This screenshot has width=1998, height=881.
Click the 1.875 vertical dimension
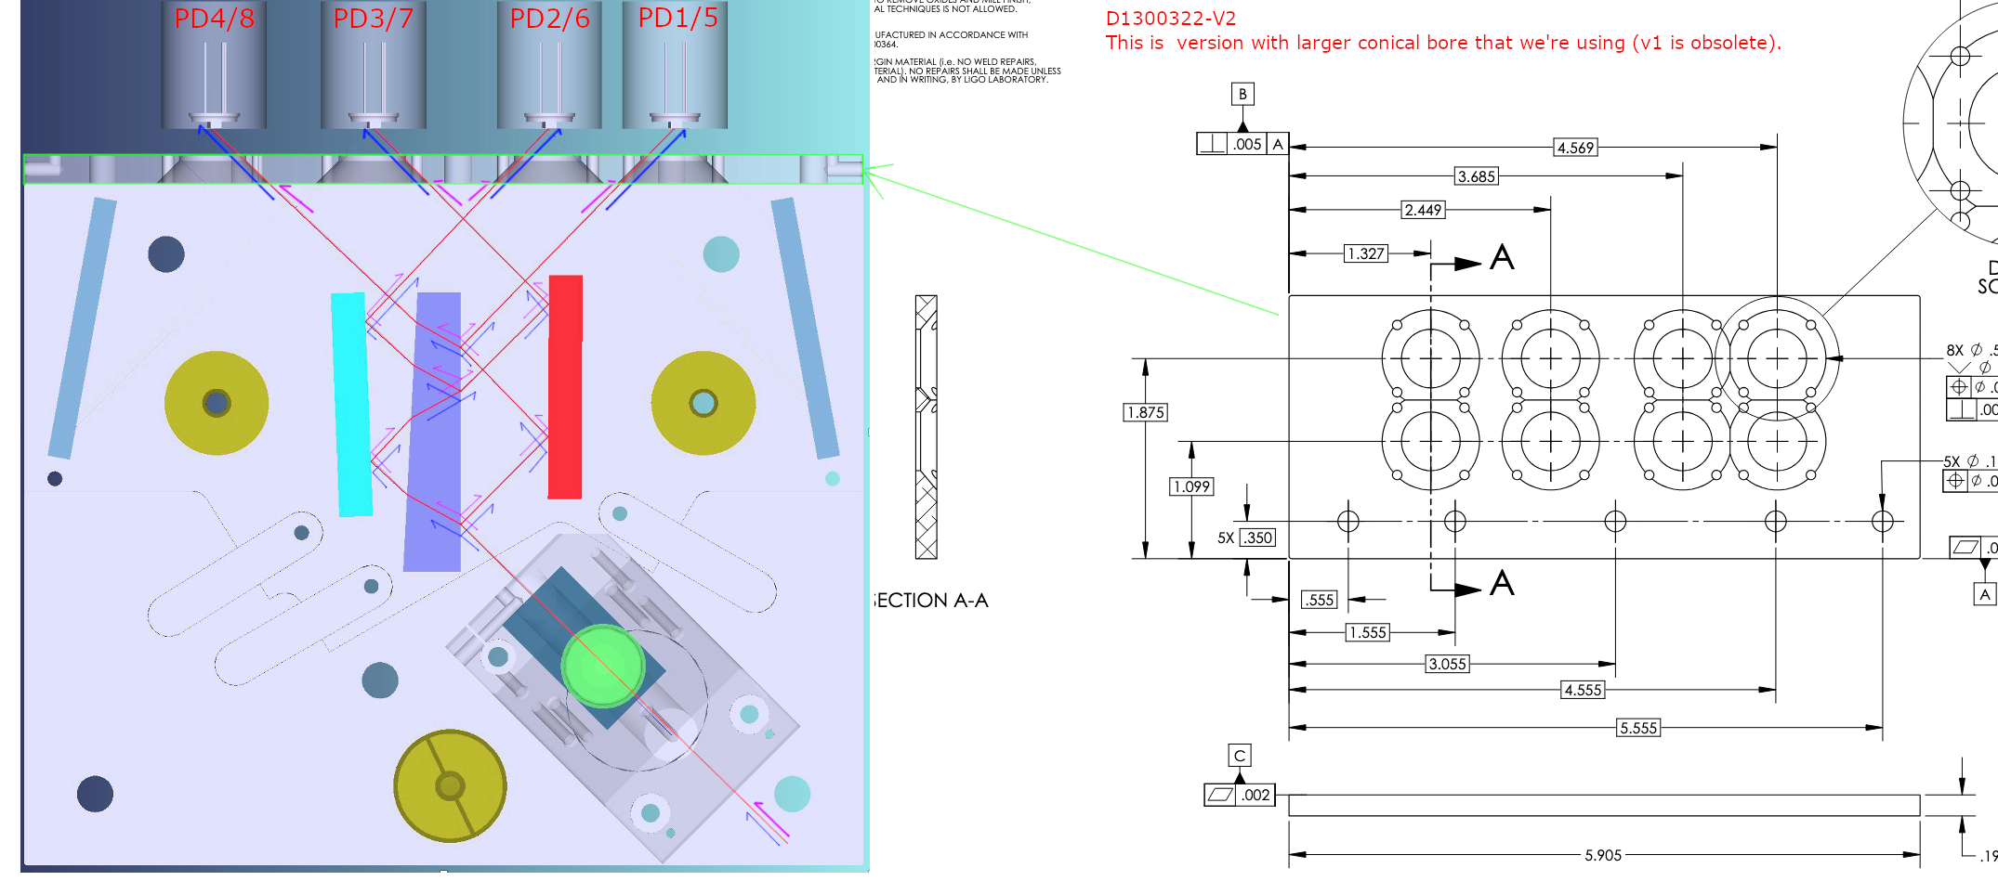pos(1145,412)
